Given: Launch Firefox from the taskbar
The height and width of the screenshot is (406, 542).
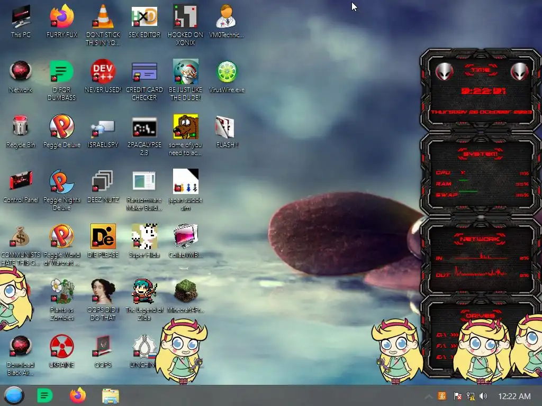Looking at the screenshot, I should (x=78, y=395).
